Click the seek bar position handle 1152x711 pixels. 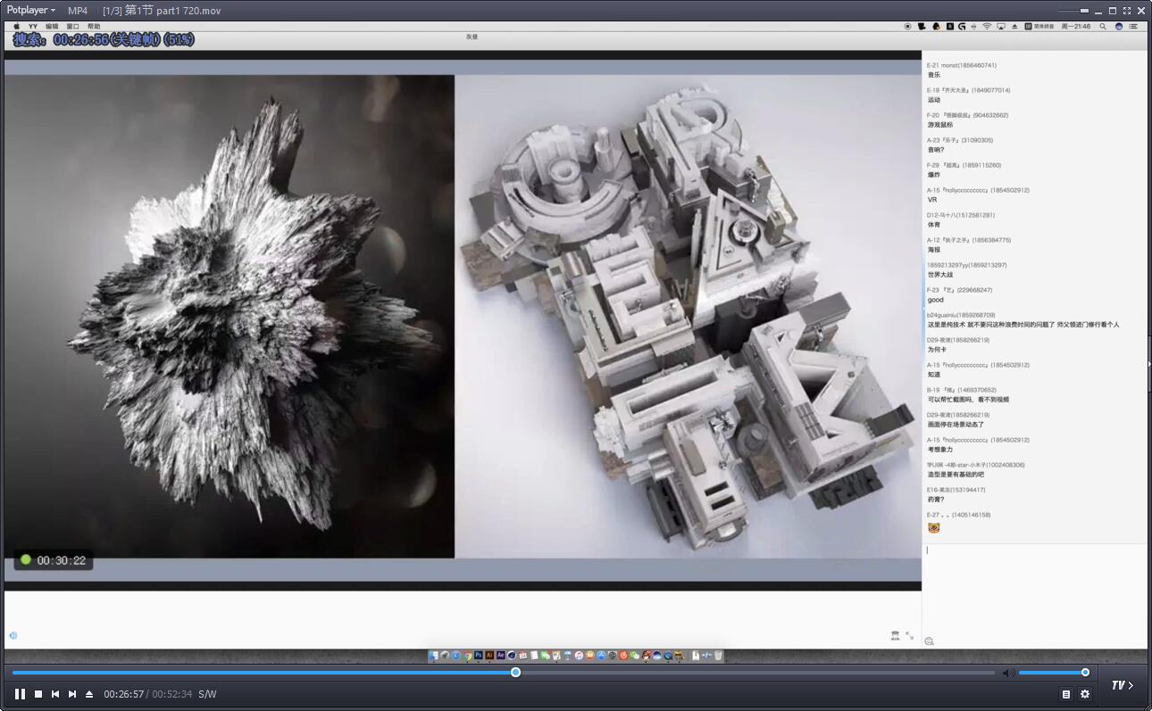[515, 673]
